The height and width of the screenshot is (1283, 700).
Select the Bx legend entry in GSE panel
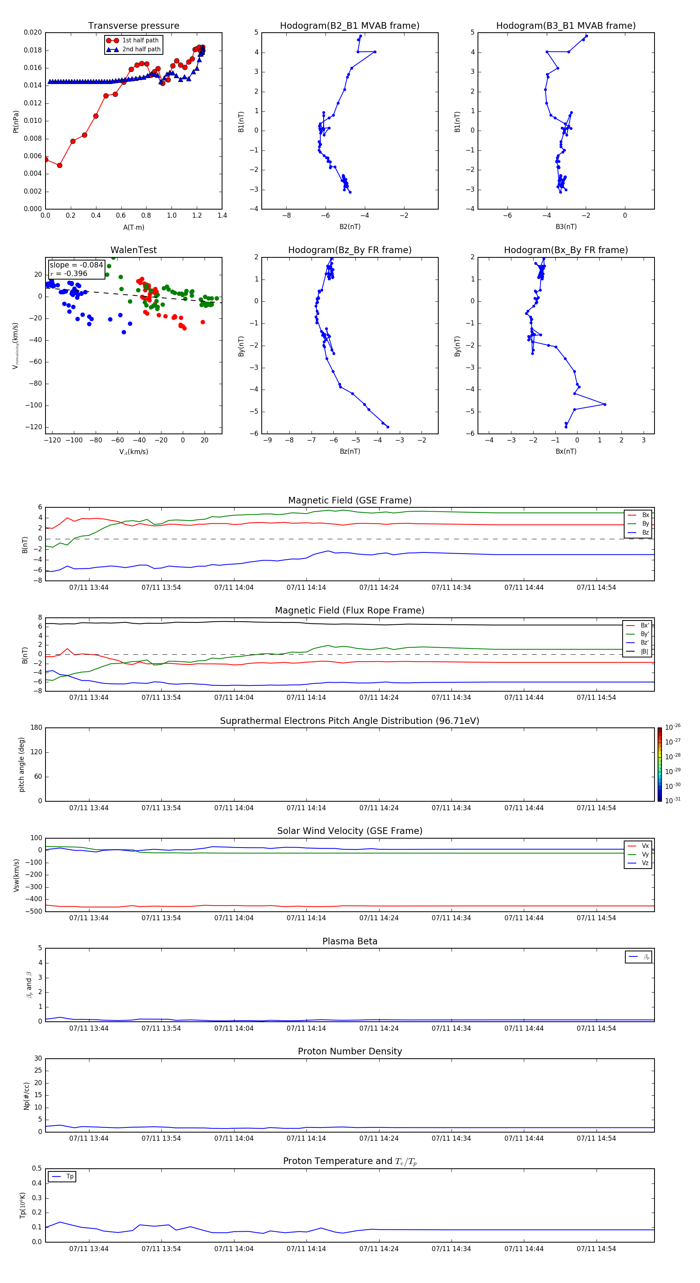pos(638,515)
